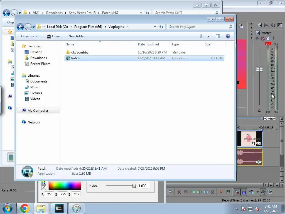This screenshot has width=285, height=214.
Task: Click the Trim Start icon
Action: [x=193, y=192]
